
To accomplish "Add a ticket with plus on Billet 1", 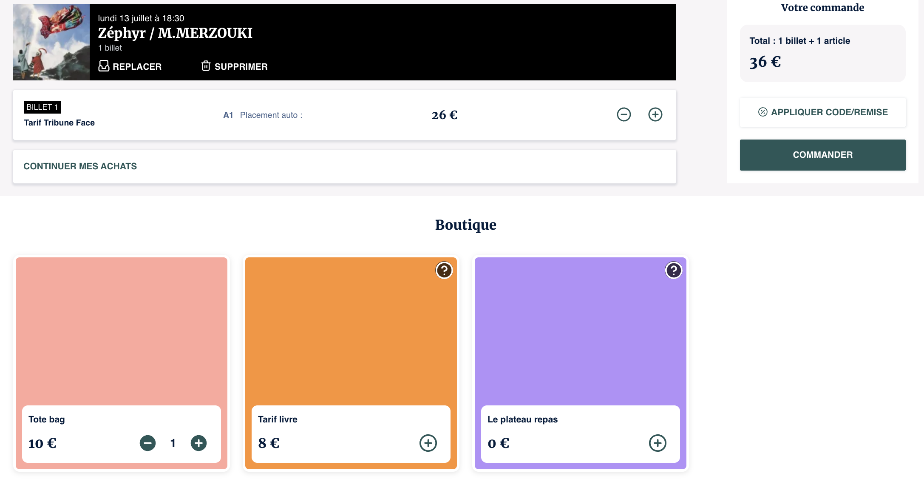I will (655, 114).
